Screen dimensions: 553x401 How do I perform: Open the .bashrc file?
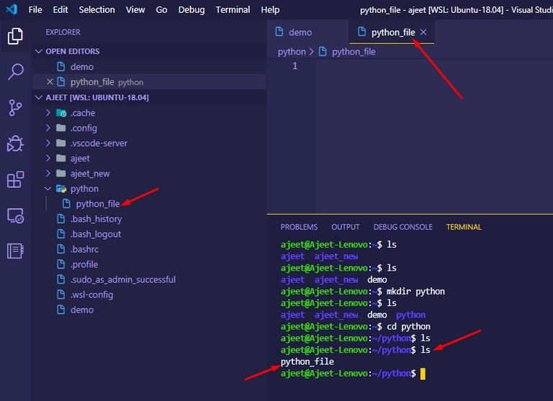point(149,249)
